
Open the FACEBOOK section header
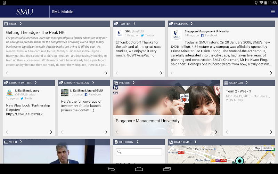coord(221,24)
